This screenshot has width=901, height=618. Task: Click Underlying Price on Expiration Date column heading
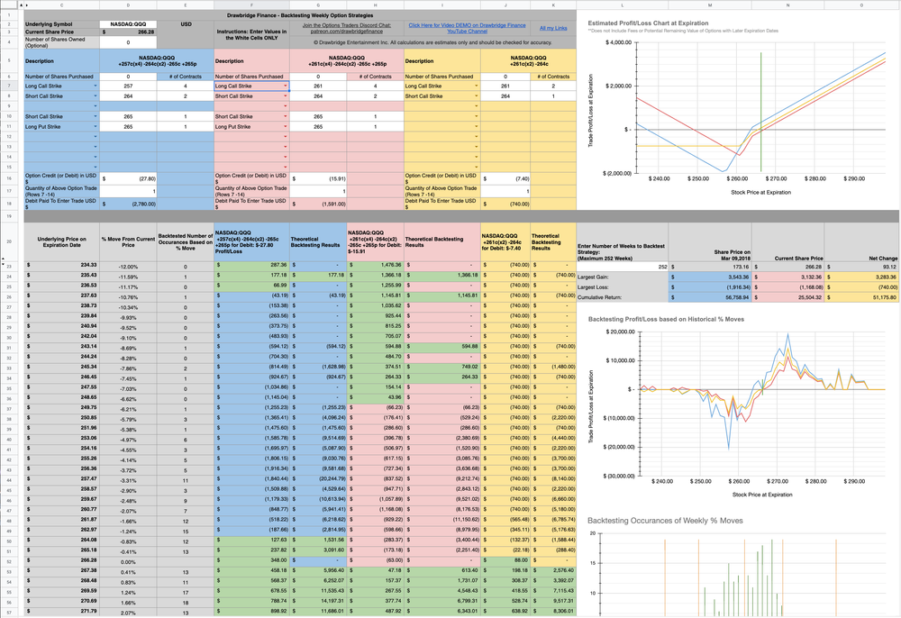(61, 241)
